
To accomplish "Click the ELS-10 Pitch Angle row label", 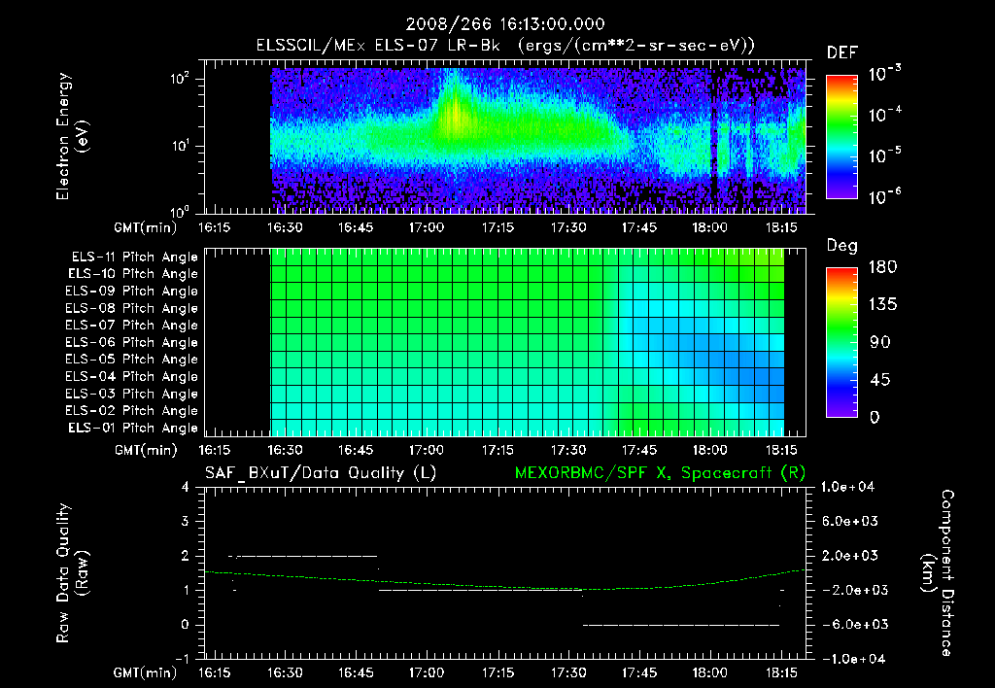I will (x=133, y=274).
